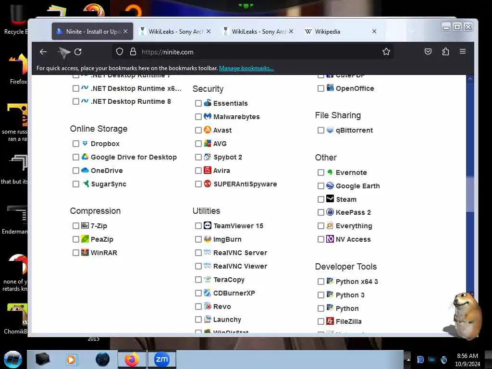Viewport: 492px width, 369px height.
Task: Tick the Dropbox checkbox
Action: [x=75, y=144]
